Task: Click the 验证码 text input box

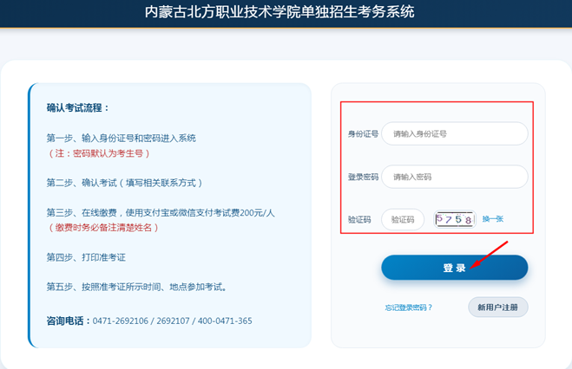Action: point(403,220)
